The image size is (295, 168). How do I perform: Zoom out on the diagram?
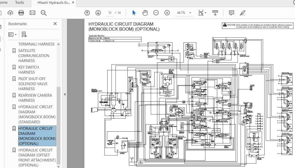tap(156, 13)
